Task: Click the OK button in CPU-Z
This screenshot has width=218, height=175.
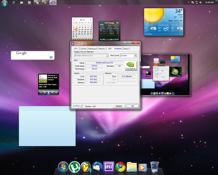Action: (x=133, y=106)
